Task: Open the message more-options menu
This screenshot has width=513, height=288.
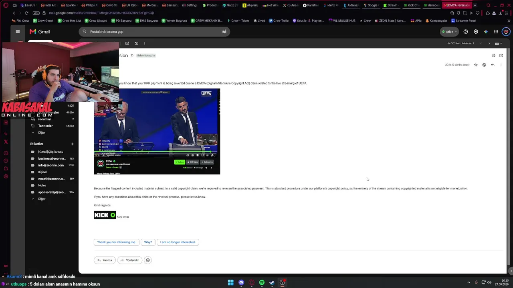Action: tap(501, 65)
